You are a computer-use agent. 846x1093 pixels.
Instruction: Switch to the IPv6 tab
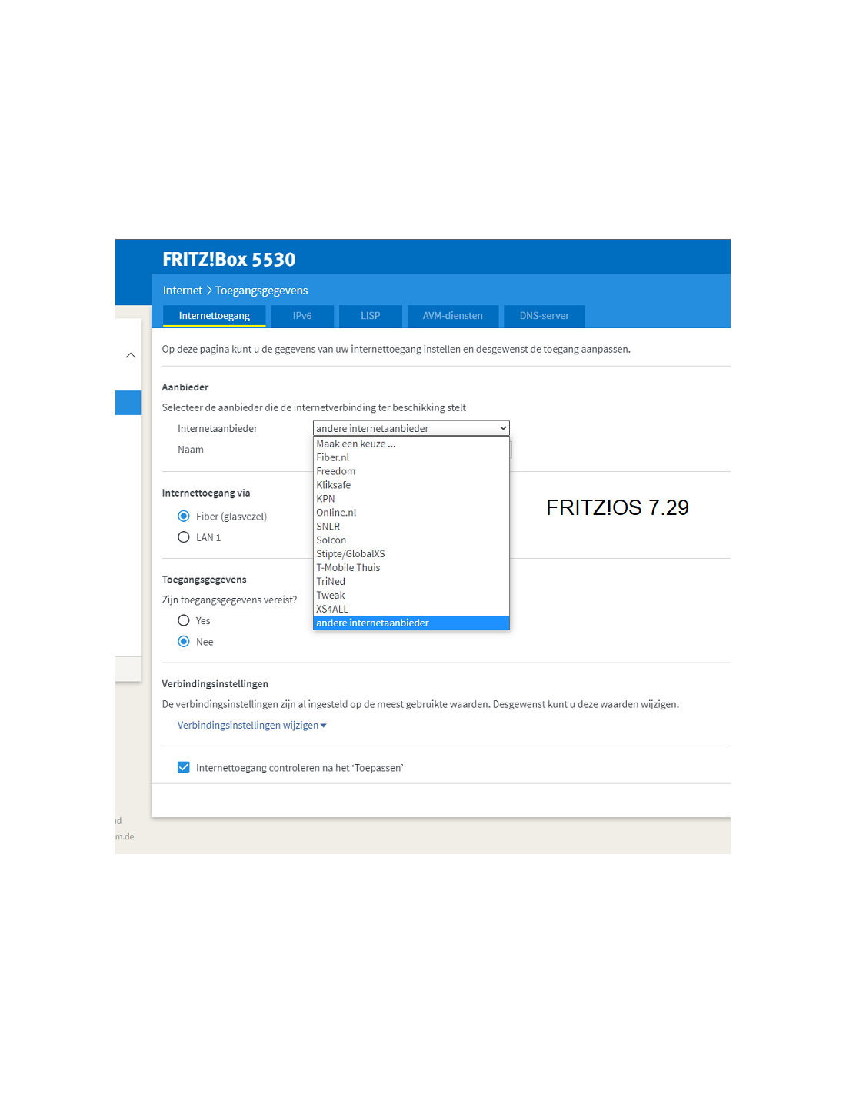point(302,316)
